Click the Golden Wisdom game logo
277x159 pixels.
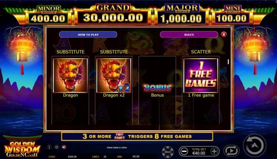[x=22, y=149]
